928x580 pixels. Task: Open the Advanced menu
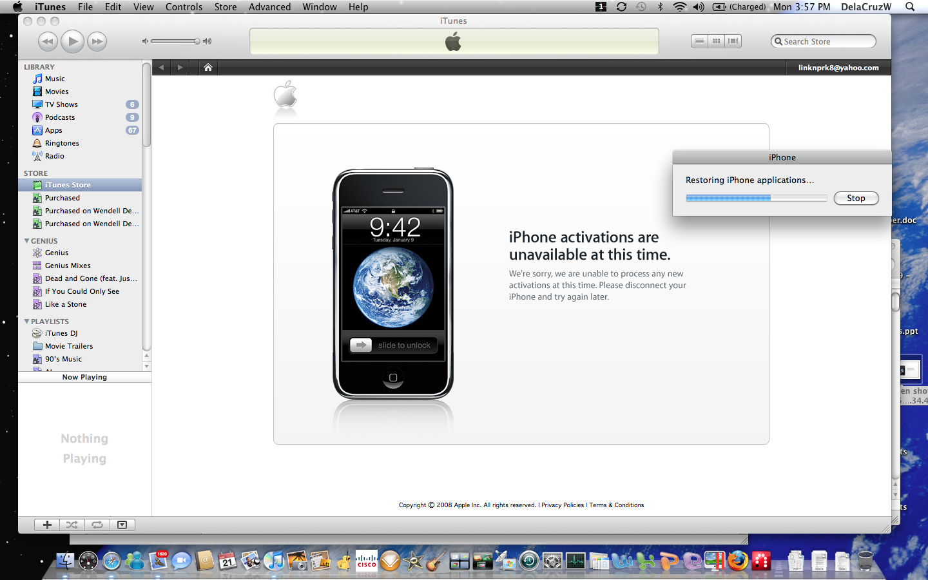(269, 7)
